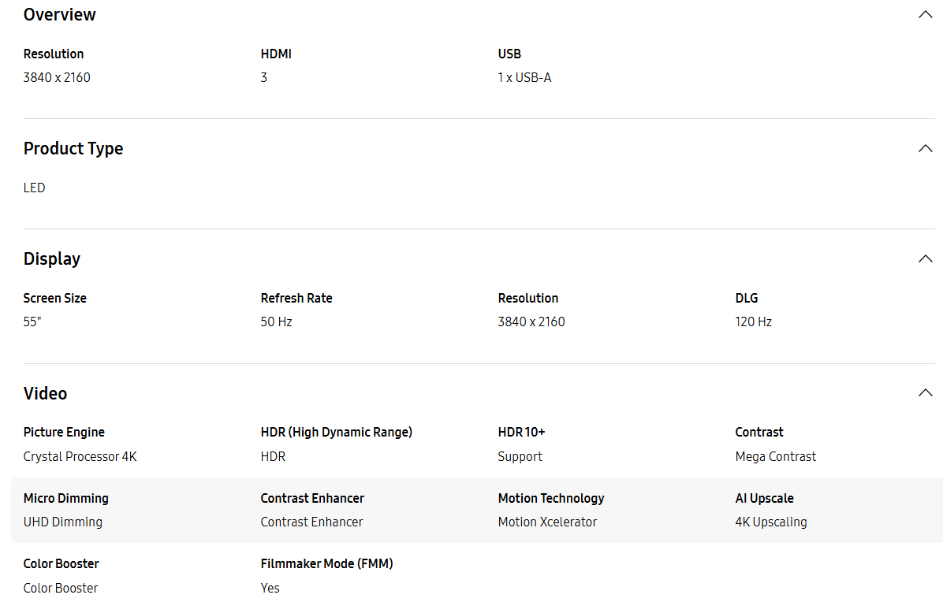Click the Display section heading
943x602 pixels.
click(x=52, y=259)
